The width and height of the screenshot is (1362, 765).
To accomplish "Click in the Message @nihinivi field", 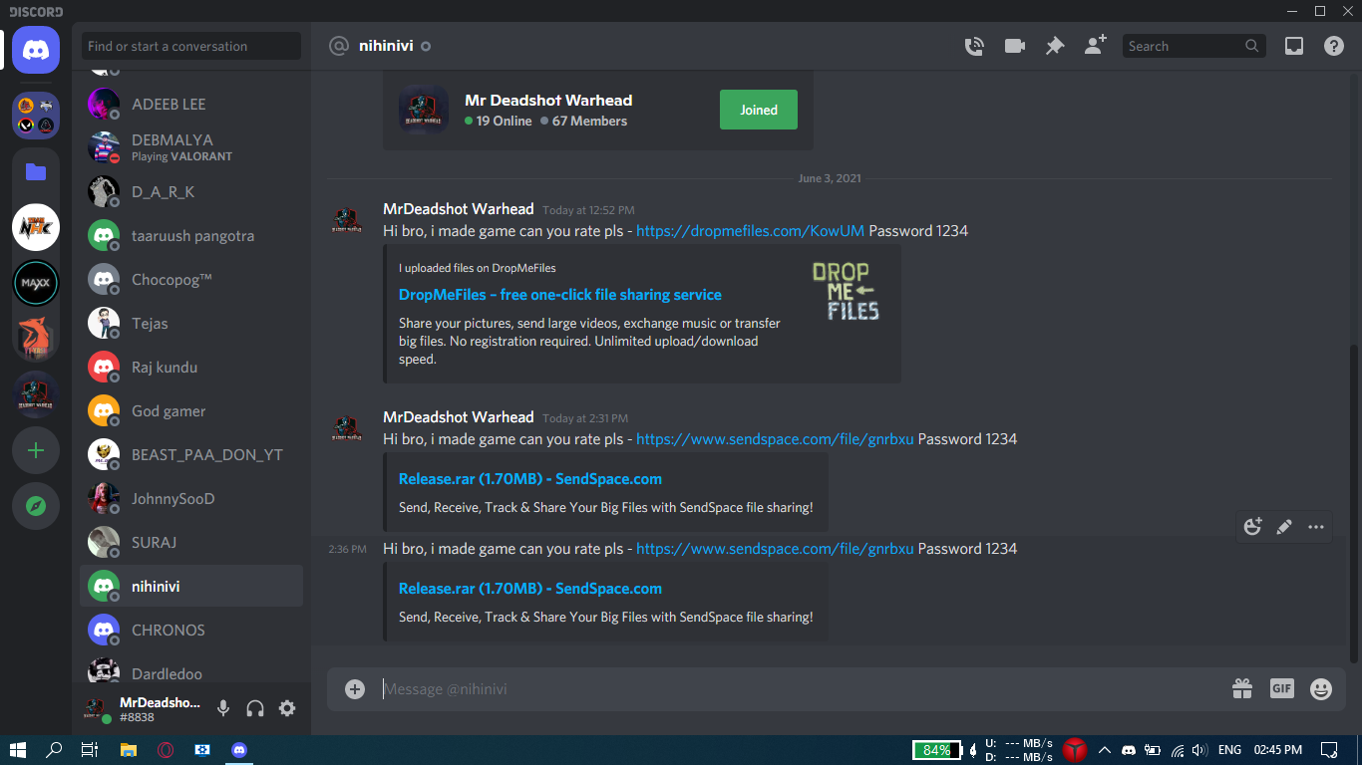I will point(798,689).
